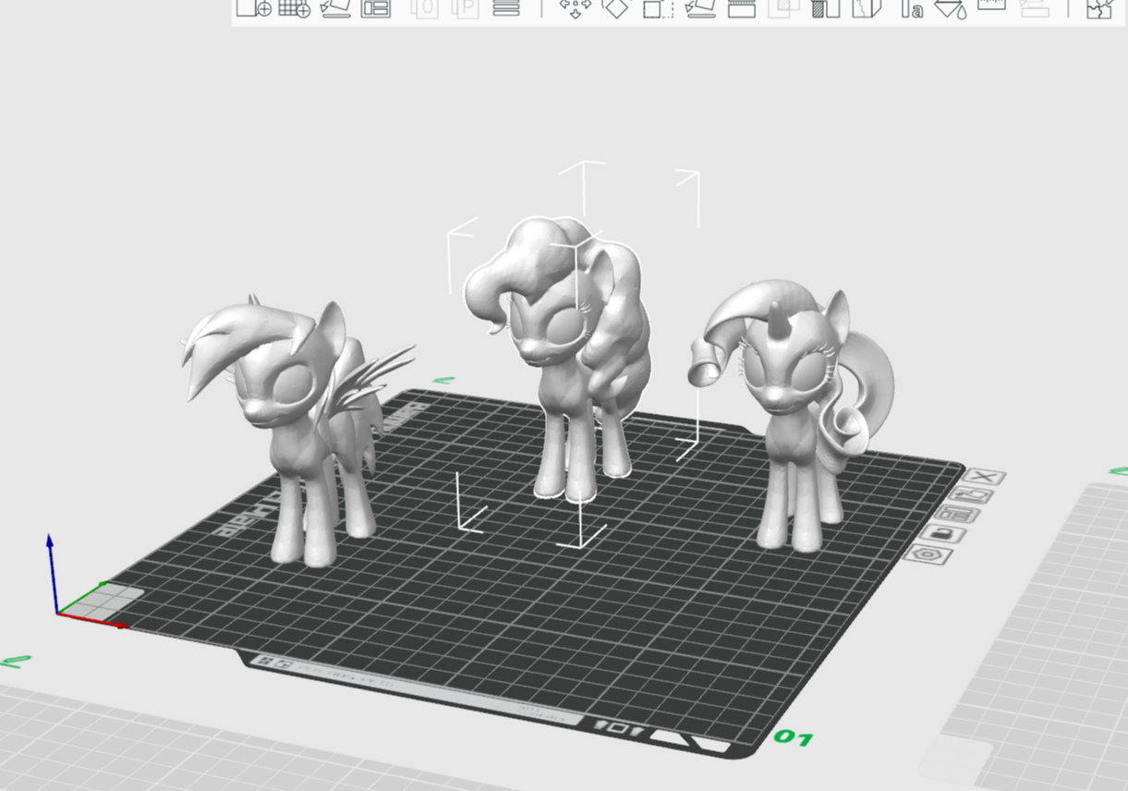Select the Measure ruler tool
This screenshot has width=1128, height=791.
(x=991, y=6)
